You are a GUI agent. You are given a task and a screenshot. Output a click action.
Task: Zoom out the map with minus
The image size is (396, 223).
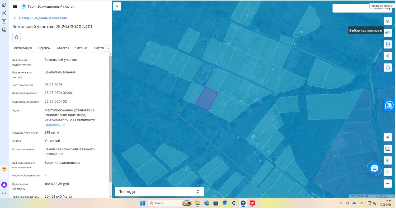pyautogui.click(x=388, y=184)
